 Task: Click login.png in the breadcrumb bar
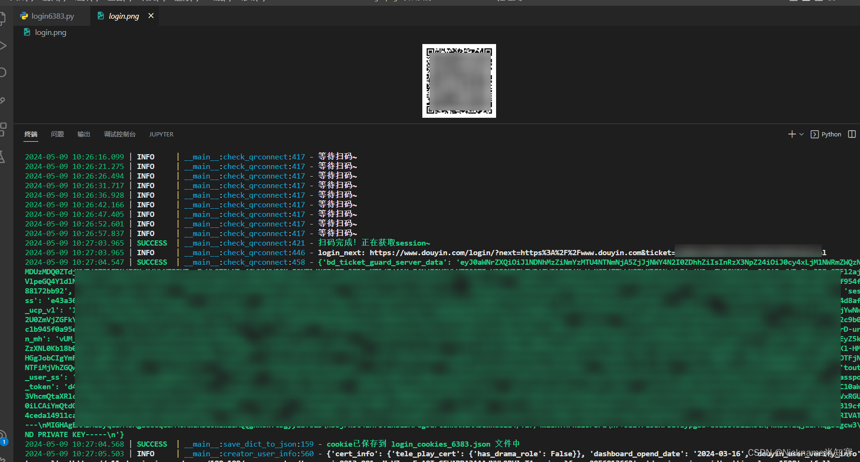point(50,33)
